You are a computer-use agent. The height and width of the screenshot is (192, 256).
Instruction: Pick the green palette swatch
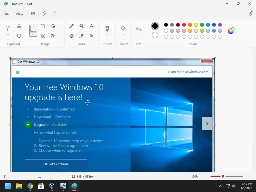click(202, 25)
